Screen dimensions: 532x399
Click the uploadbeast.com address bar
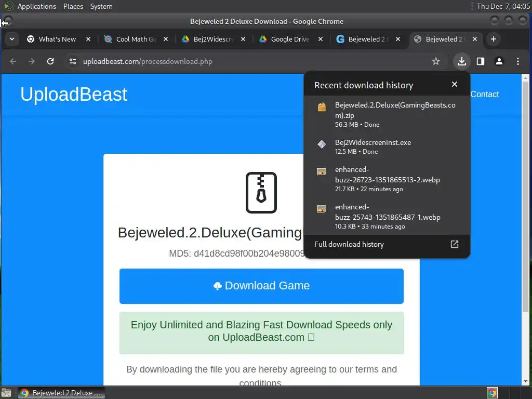[251, 61]
